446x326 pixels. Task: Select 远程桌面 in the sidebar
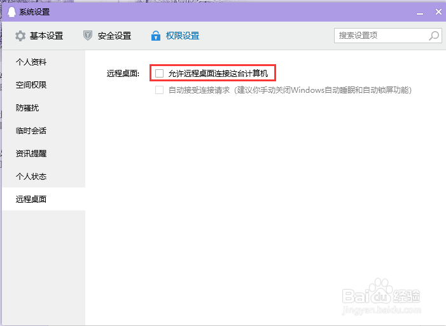point(43,199)
